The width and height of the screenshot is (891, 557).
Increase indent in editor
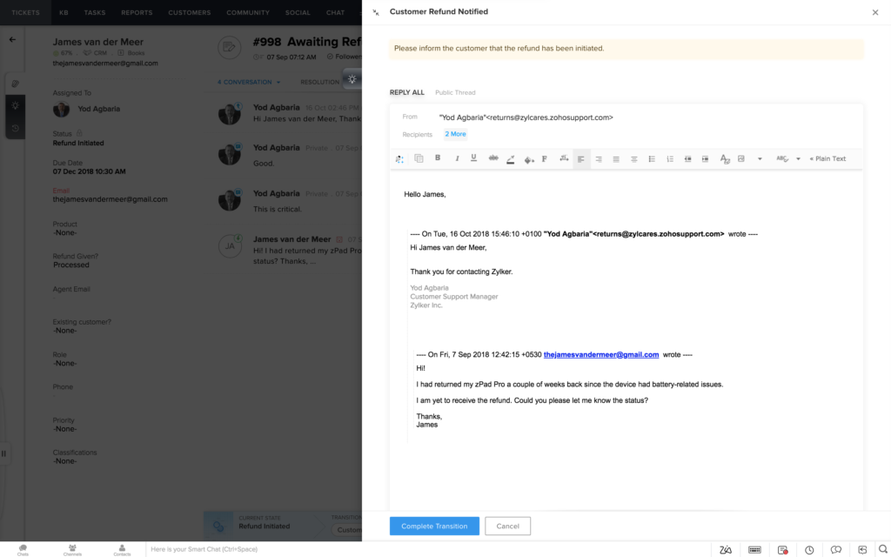click(x=705, y=159)
